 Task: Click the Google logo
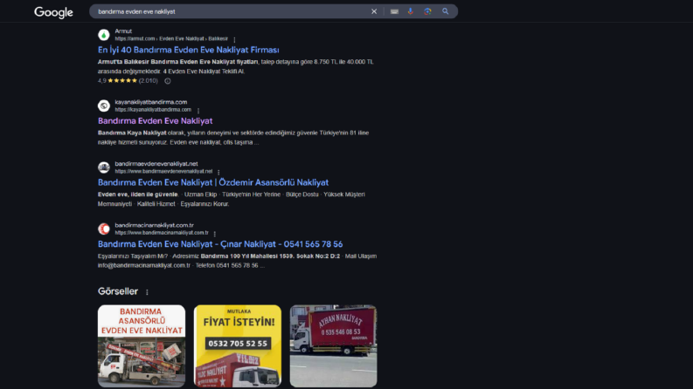[53, 12]
